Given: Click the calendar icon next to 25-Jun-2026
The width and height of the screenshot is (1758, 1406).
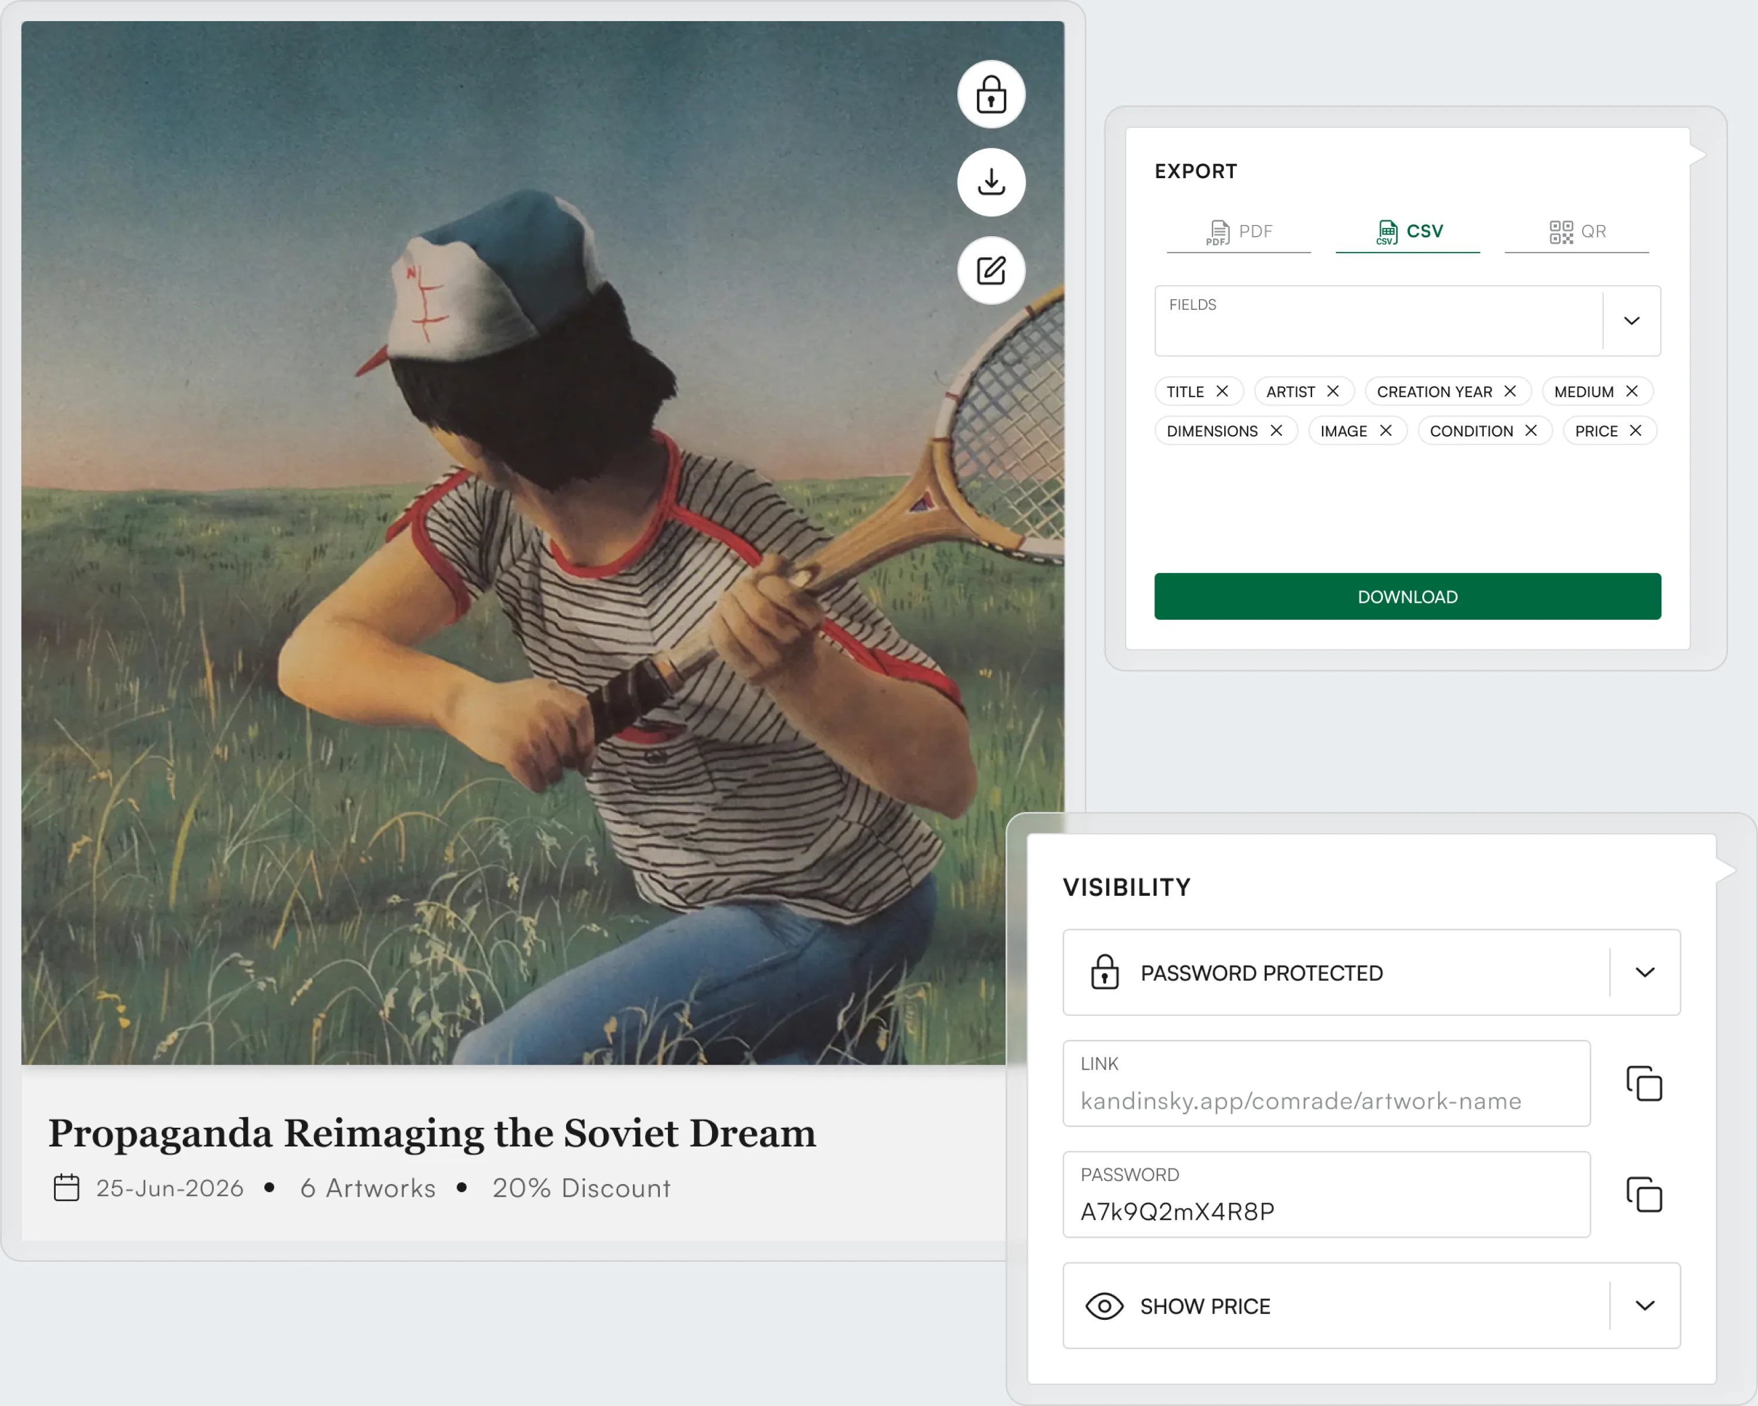Looking at the screenshot, I should [x=67, y=1187].
